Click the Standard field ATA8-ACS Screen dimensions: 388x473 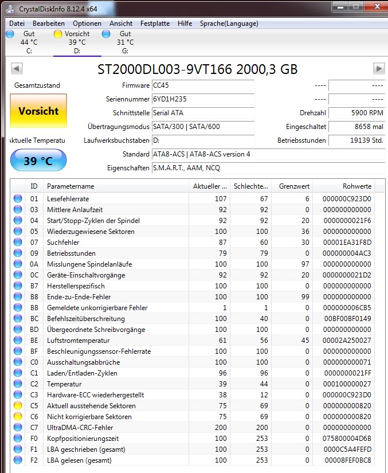268,154
